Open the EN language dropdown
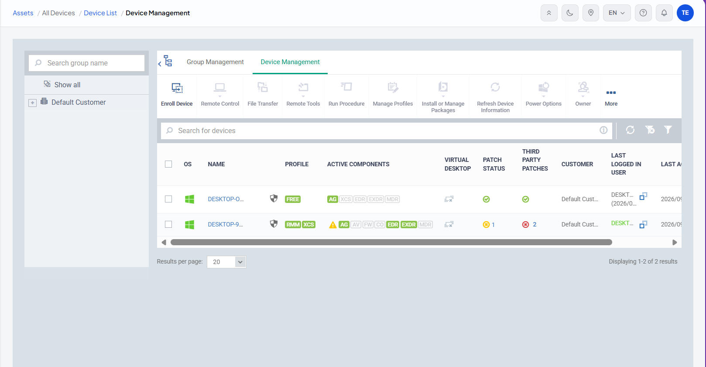 (617, 13)
